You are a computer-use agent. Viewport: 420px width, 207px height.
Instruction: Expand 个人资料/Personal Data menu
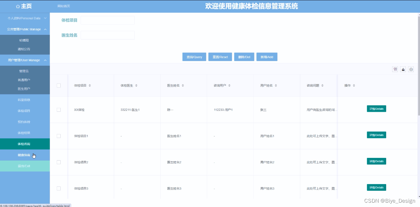pyautogui.click(x=25, y=18)
